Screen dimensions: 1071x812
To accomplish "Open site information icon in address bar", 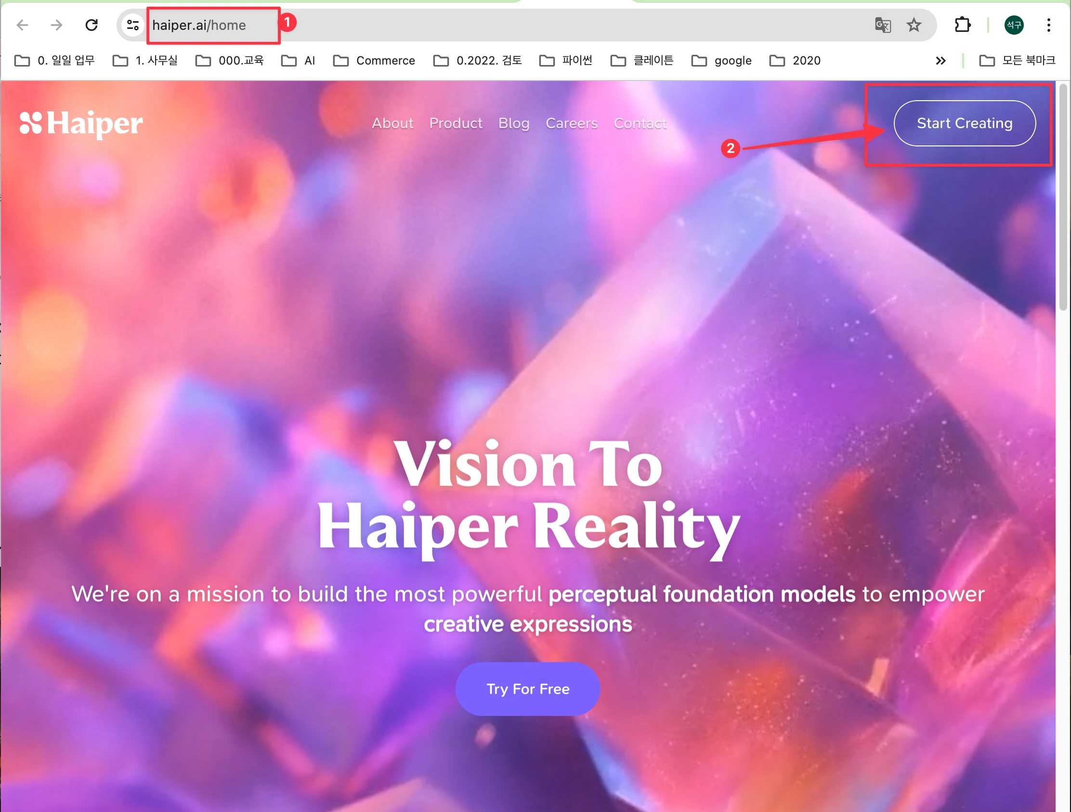I will [x=132, y=25].
